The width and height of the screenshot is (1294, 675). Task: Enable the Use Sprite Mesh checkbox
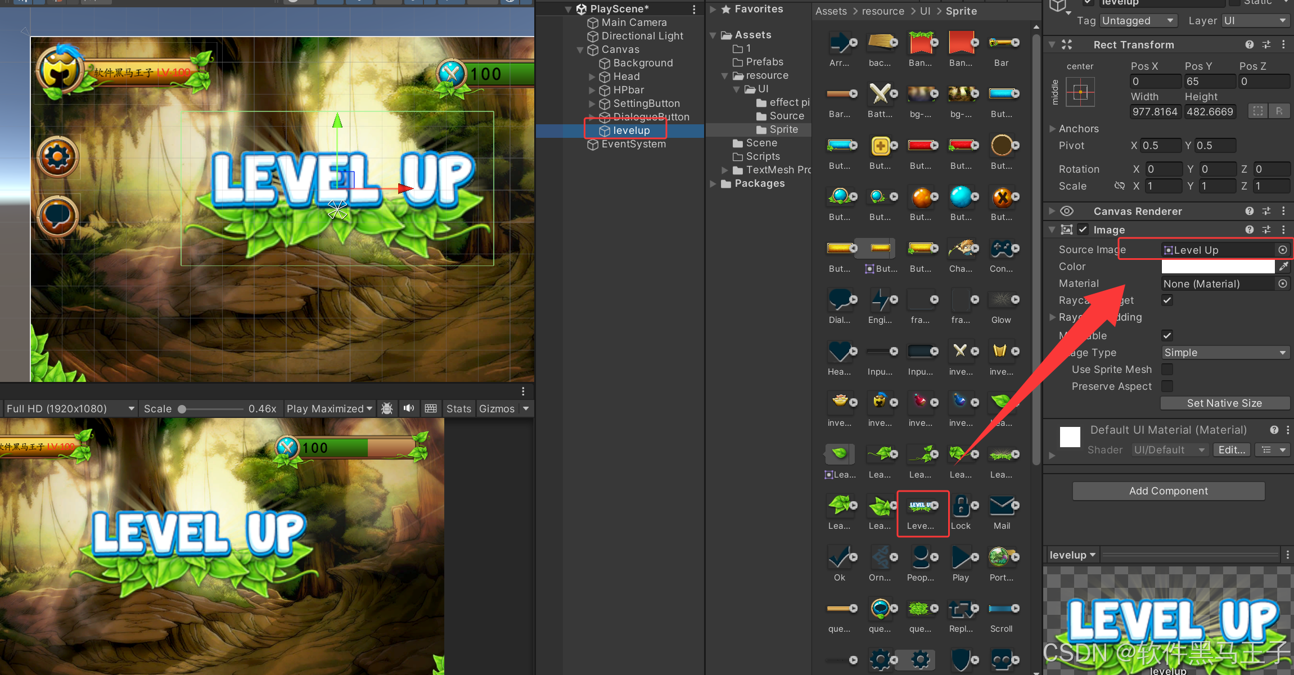pyautogui.click(x=1167, y=370)
